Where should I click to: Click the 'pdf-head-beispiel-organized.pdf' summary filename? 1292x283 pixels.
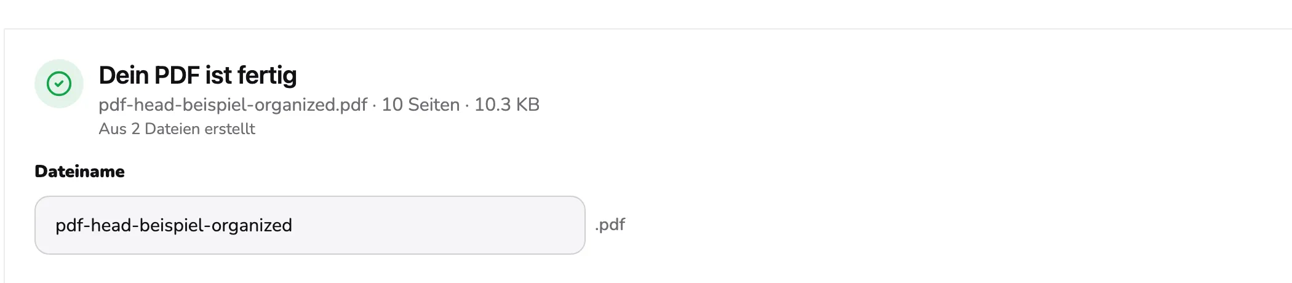pyautogui.click(x=233, y=105)
